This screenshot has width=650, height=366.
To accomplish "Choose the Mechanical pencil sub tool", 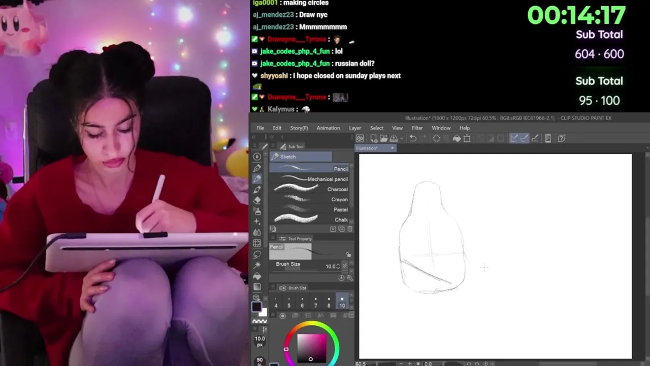I will point(309,179).
